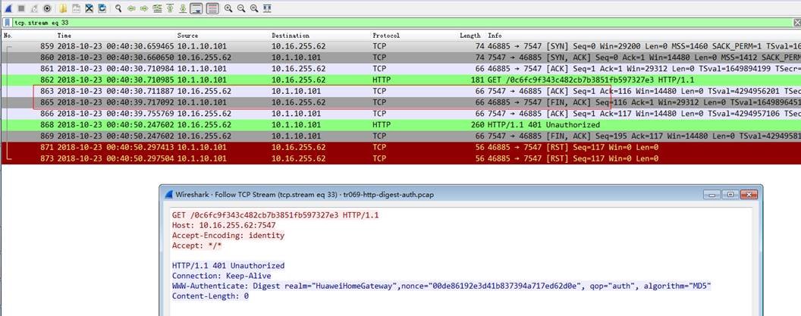Start capturing packets with the shark fin icon
Image resolution: width=801 pixels, height=316 pixels.
[x=8, y=8]
